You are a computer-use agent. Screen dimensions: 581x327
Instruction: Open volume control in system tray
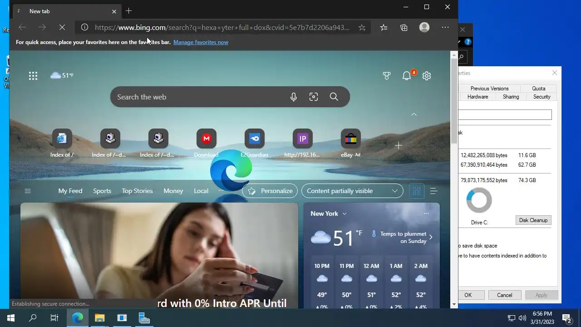[x=522, y=318]
